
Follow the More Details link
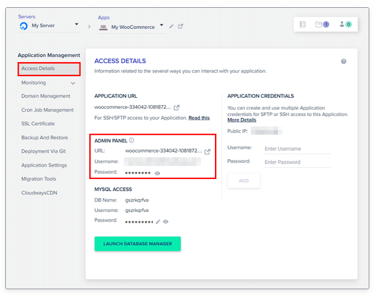[242, 120]
